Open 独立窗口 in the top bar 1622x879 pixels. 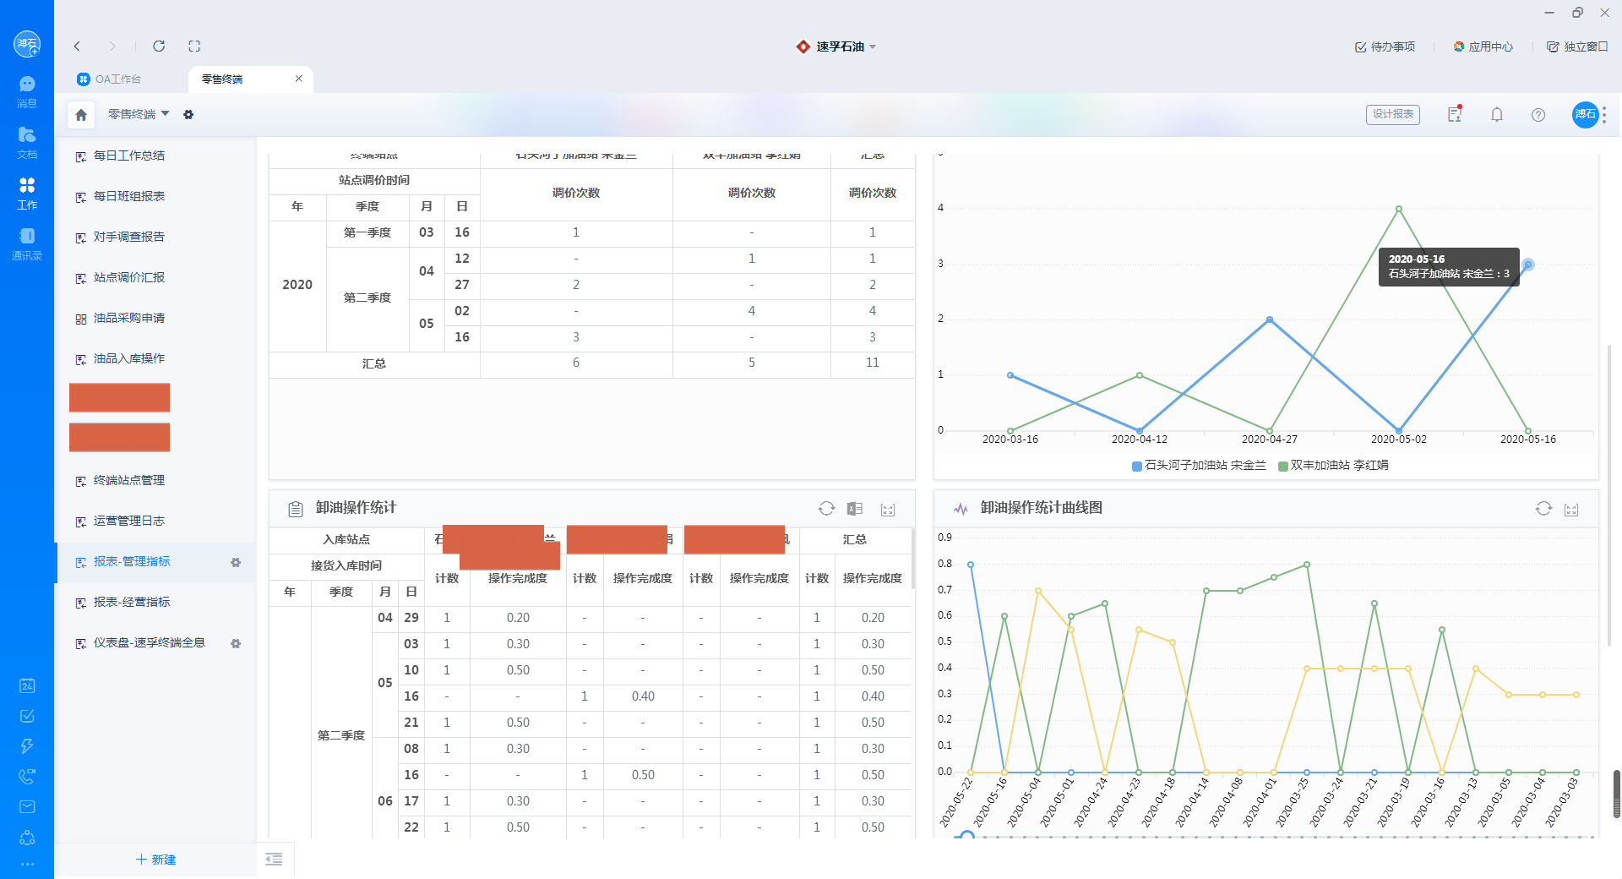click(1577, 46)
